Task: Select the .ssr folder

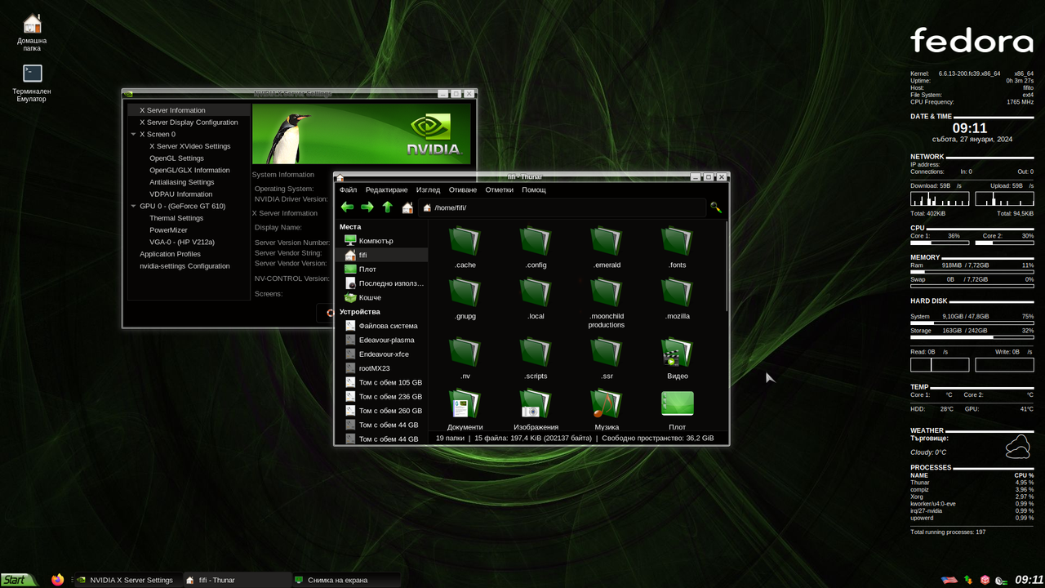Action: [607, 359]
